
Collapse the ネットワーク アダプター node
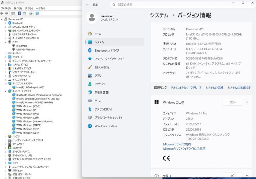(6, 91)
